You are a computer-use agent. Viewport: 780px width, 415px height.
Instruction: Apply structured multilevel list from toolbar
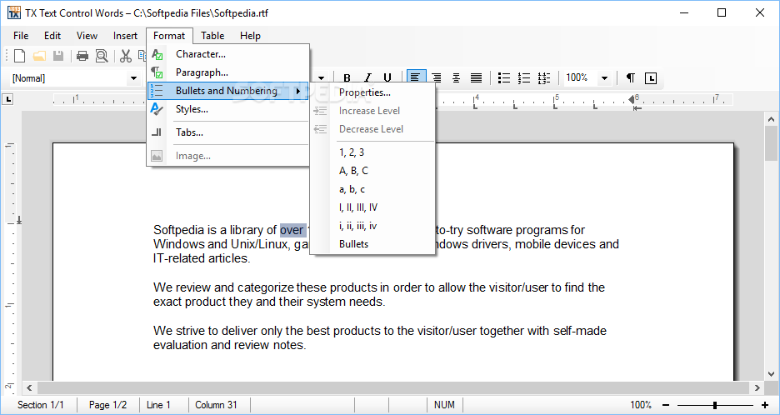tap(543, 78)
